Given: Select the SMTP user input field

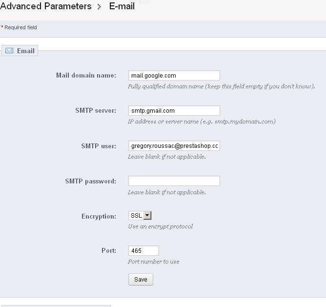Looking at the screenshot, I should (x=174, y=145).
